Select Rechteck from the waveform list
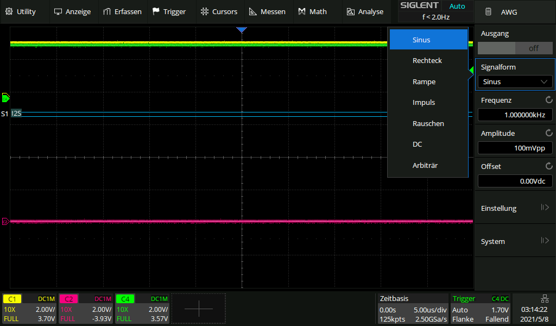This screenshot has height=326, width=556. point(427,61)
